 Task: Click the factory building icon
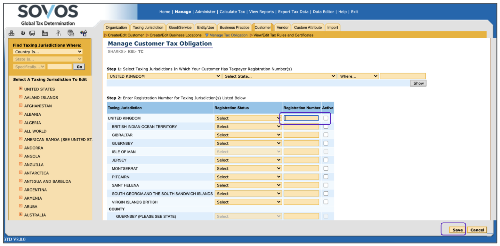point(45,33)
